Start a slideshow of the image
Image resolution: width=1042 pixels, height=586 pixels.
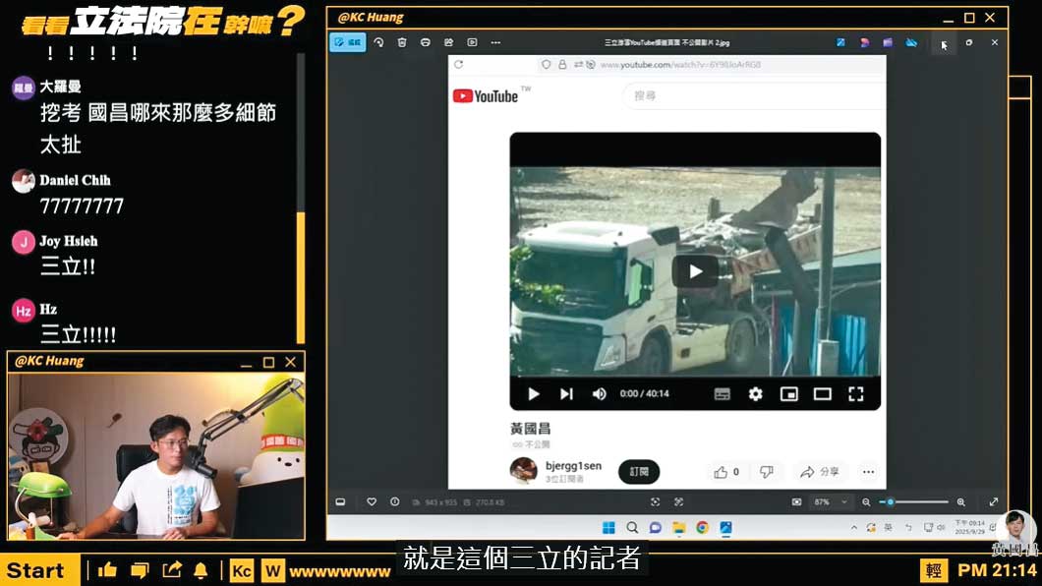tap(472, 42)
